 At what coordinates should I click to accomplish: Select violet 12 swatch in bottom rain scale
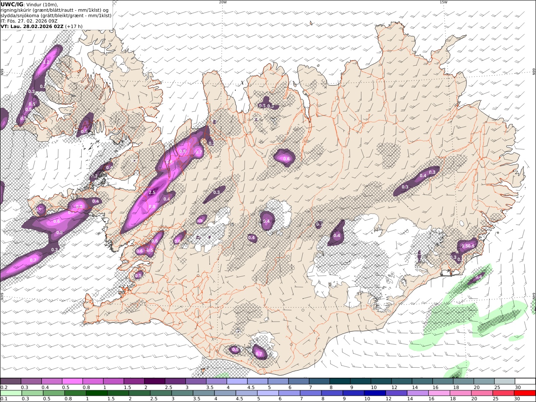tap(396, 393)
